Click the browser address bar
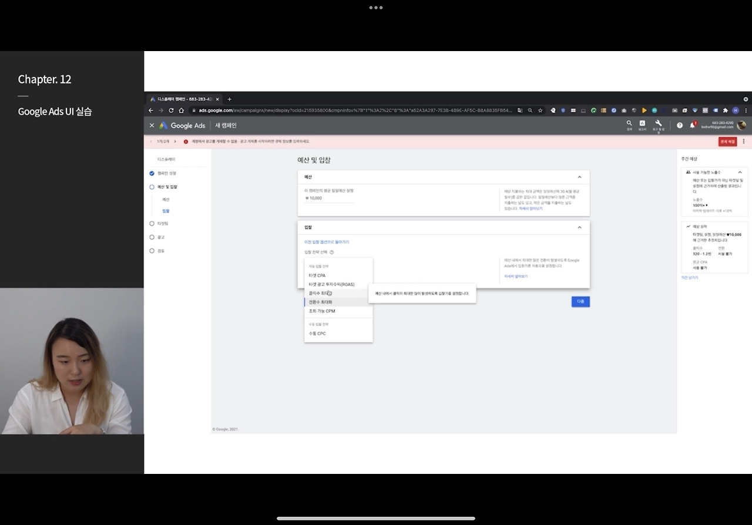 (x=352, y=110)
